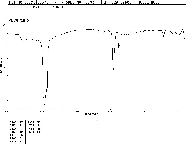The image size is (186, 144).
Task: Click the peak table row with transmittance 77
Action: 16,122
